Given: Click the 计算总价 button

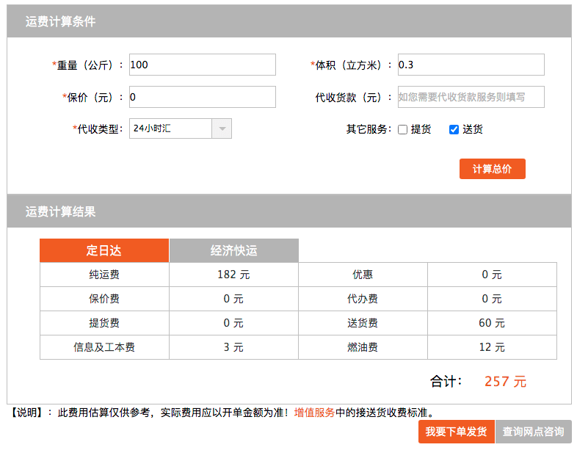Looking at the screenshot, I should coord(493,169).
